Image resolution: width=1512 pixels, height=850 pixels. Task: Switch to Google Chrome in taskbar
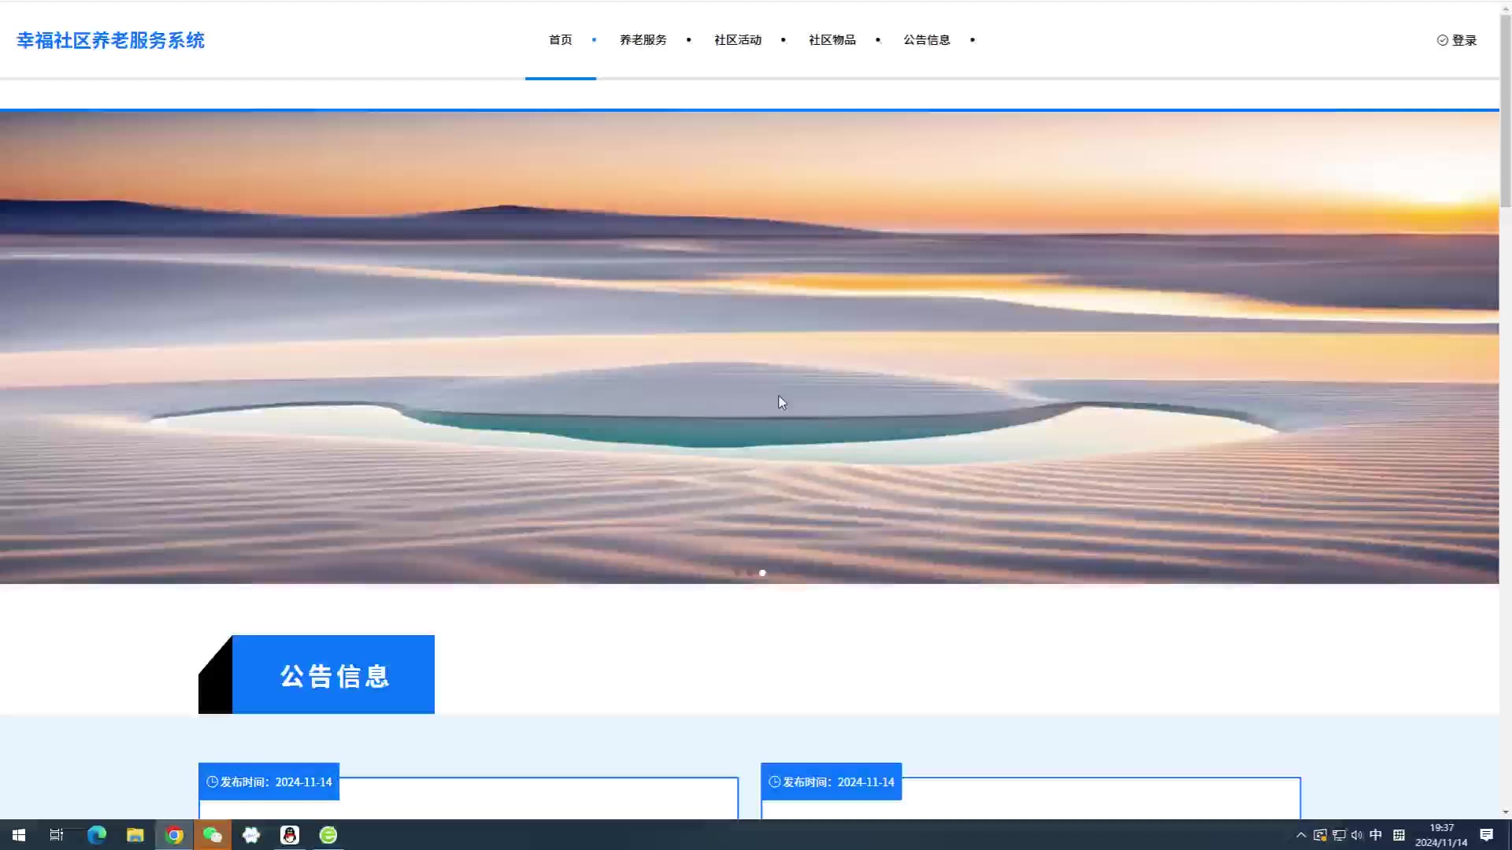(174, 835)
